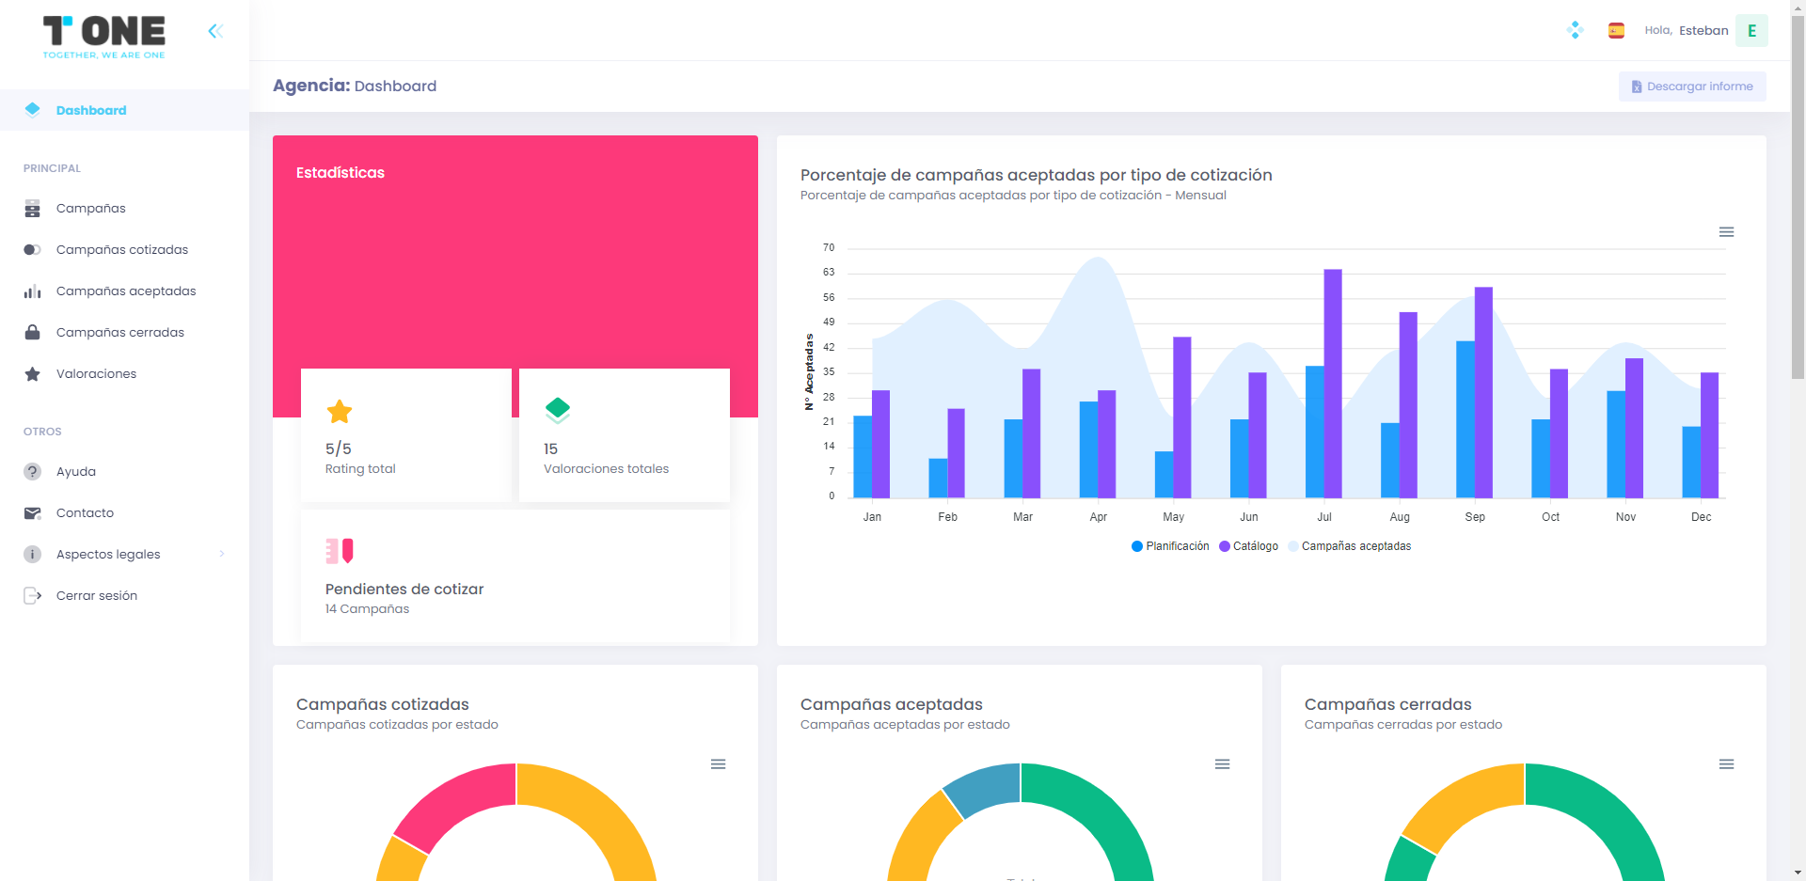Click the Descargar informe button
Viewport: 1806px width, 881px height.
[1692, 87]
